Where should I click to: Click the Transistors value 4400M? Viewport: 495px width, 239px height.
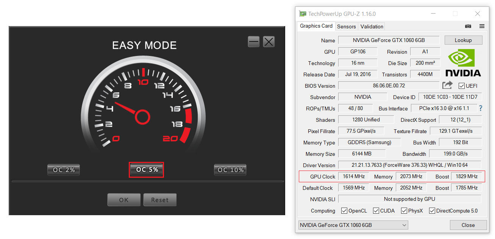(x=425, y=74)
